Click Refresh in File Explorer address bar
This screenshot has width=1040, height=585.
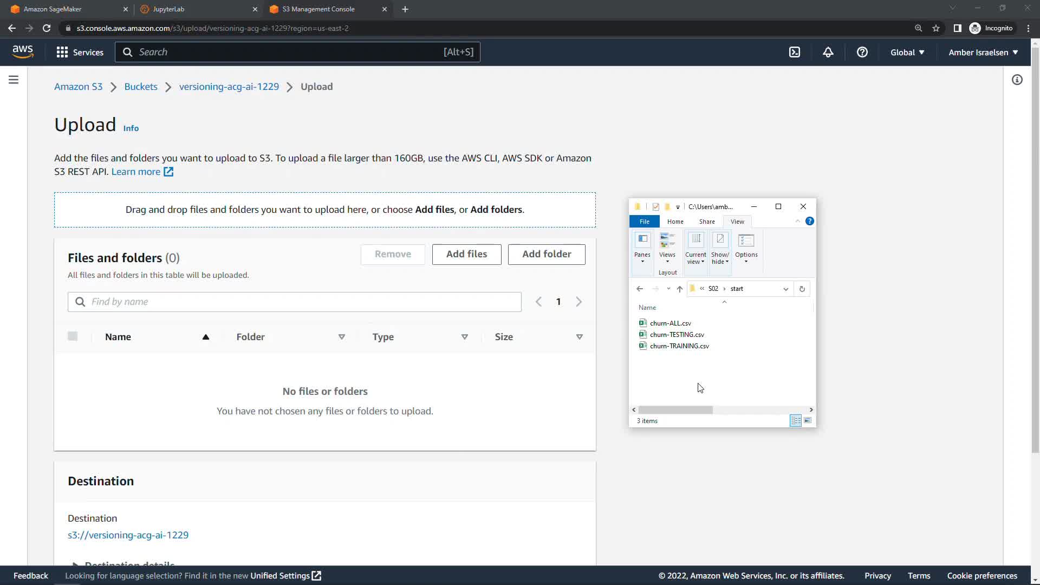[x=802, y=289]
